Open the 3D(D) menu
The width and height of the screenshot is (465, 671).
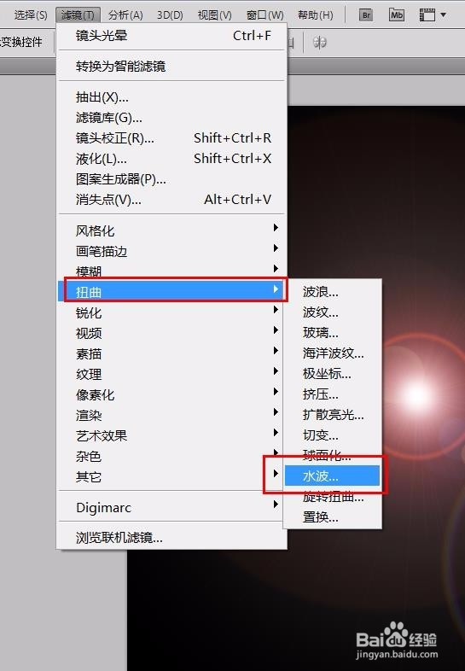coord(170,15)
